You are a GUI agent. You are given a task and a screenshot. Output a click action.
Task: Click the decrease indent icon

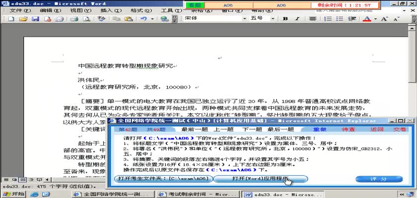pyautogui.click(x=352, y=19)
